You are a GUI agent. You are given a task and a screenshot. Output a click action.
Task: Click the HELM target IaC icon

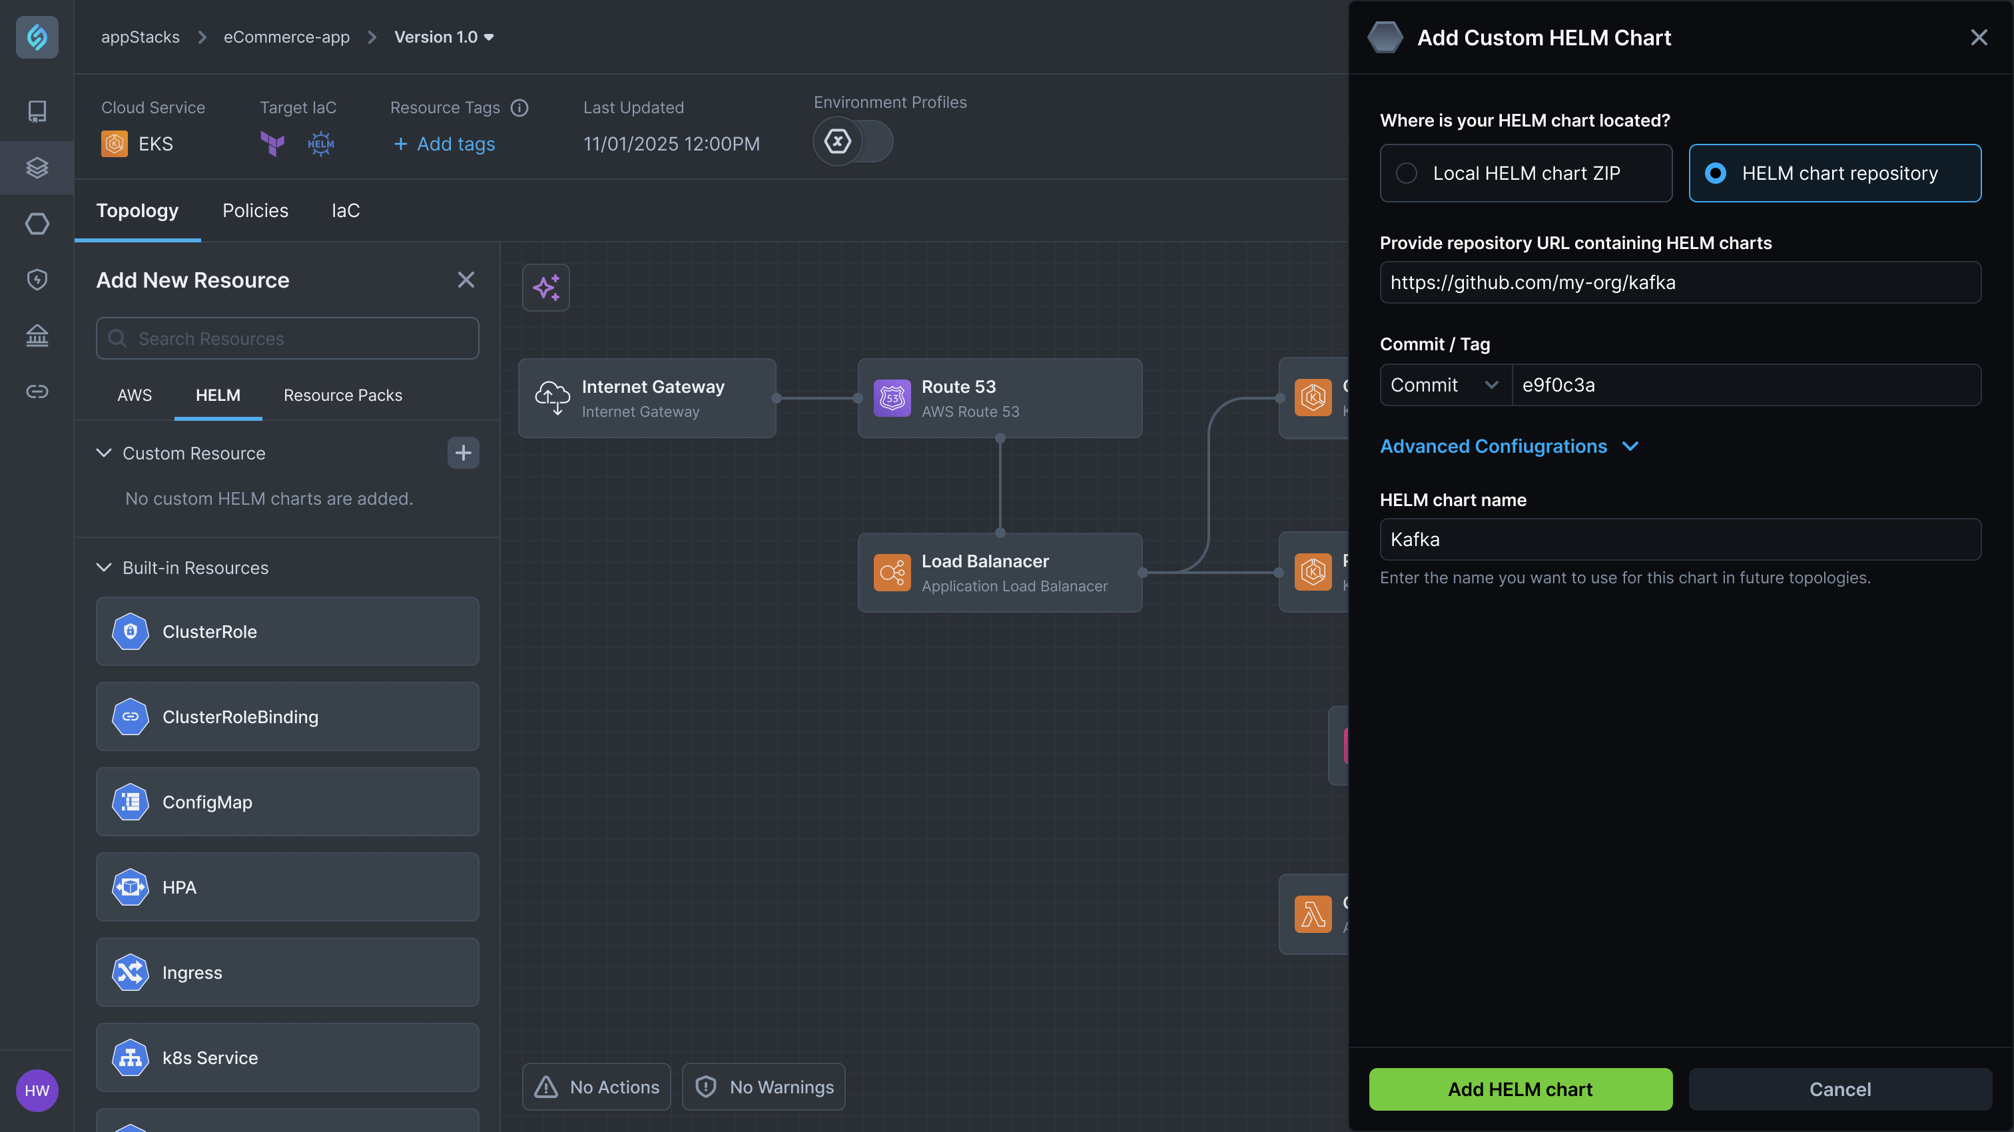(320, 144)
